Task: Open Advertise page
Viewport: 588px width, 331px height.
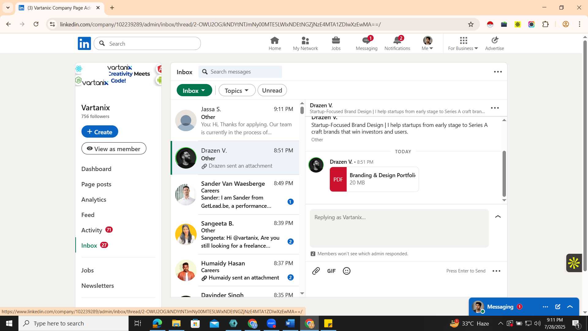Action: [x=495, y=44]
